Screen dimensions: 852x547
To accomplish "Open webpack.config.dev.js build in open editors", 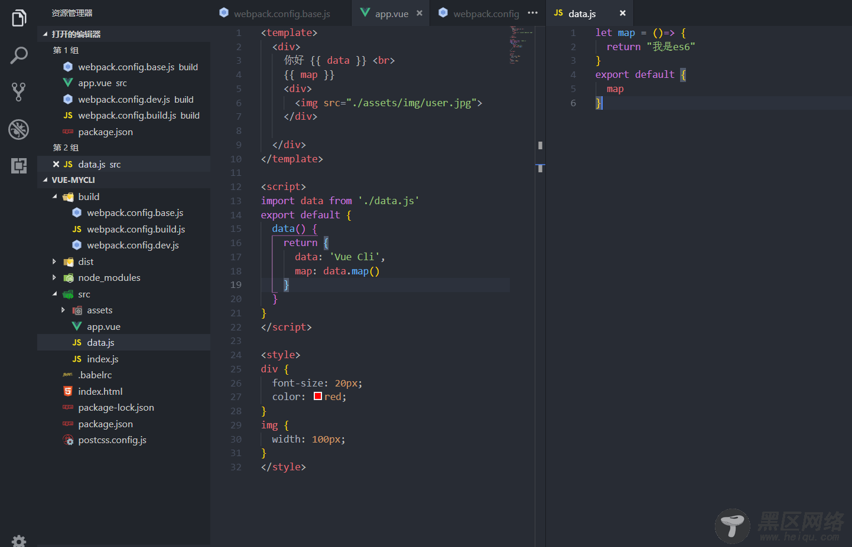I will (x=123, y=99).
